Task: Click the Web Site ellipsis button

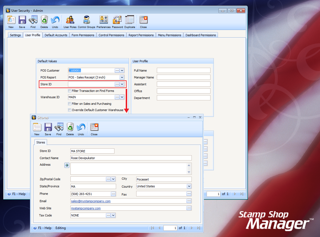Action: pyautogui.click(x=189, y=208)
